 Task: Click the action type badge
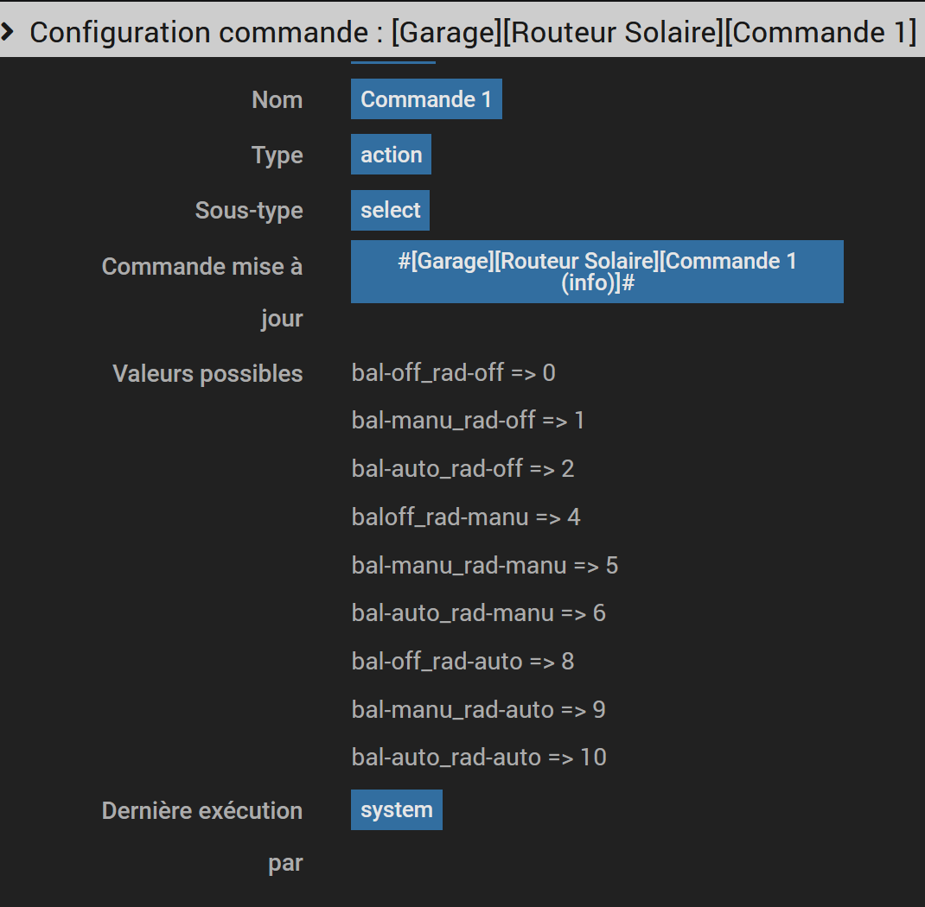tap(391, 155)
